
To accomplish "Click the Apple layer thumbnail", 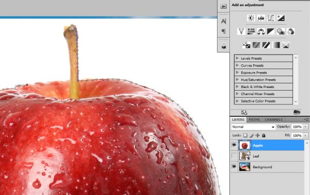I will (x=244, y=145).
